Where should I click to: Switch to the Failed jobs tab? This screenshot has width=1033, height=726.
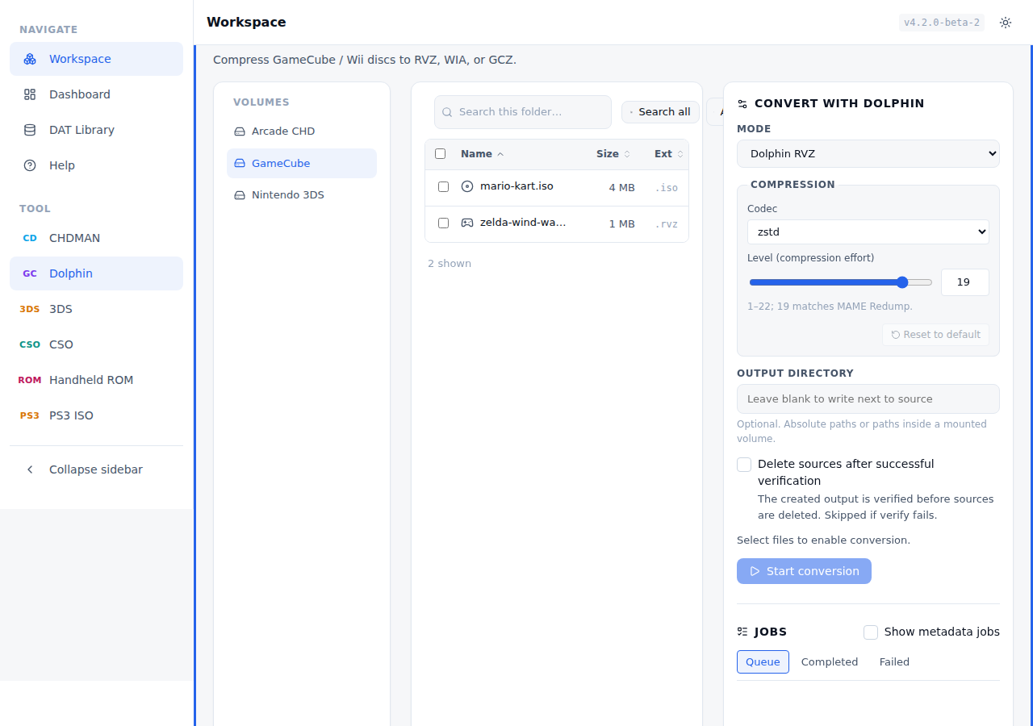(894, 662)
